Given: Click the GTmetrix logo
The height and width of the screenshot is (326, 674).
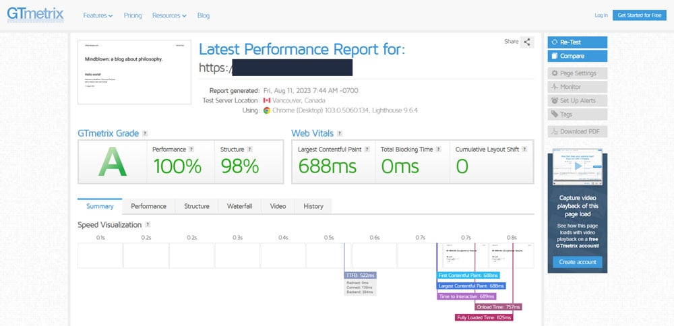Looking at the screenshot, I should coord(36,14).
